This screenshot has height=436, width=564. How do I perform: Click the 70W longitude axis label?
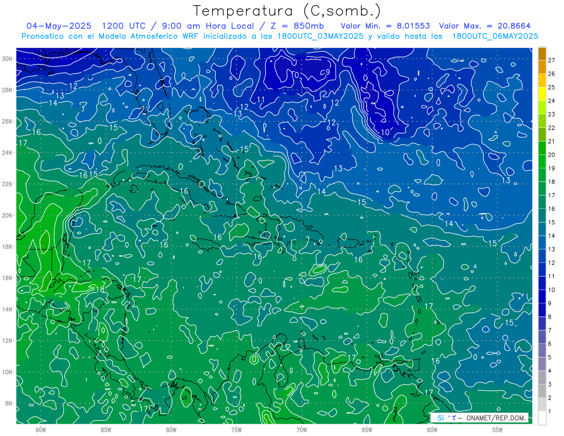[x=302, y=430]
